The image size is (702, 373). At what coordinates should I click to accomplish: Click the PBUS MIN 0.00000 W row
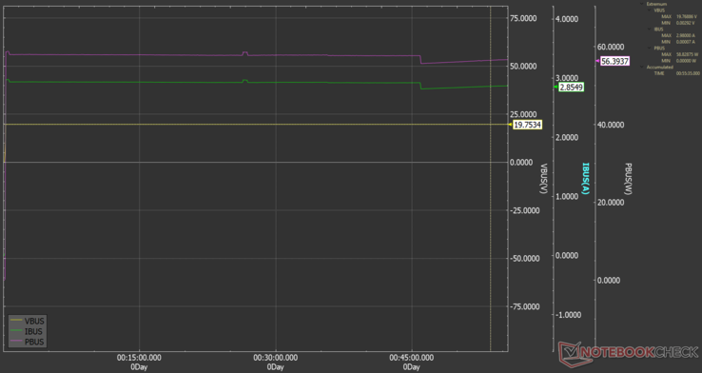click(679, 61)
